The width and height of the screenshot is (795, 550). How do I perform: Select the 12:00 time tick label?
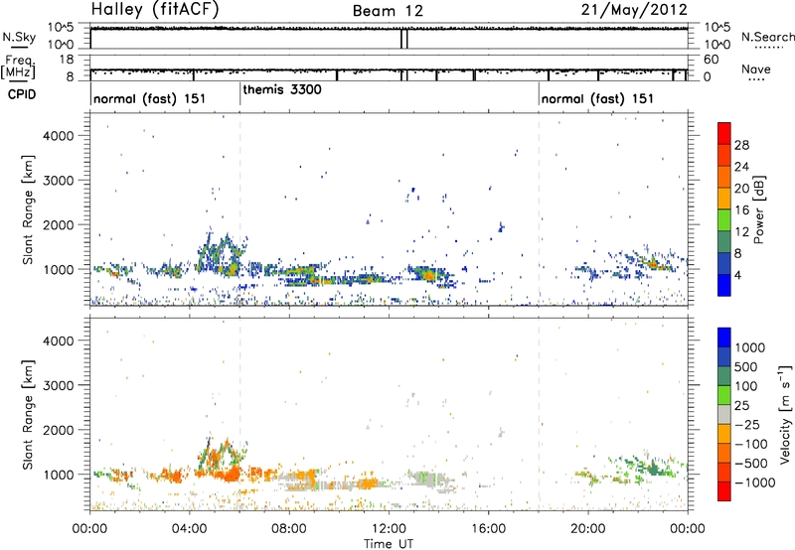tap(389, 529)
